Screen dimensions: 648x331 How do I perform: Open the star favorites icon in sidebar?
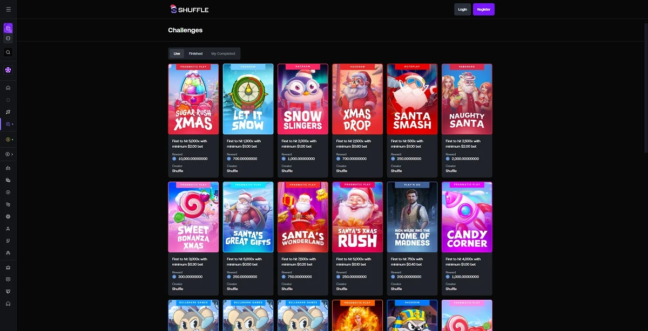8,100
